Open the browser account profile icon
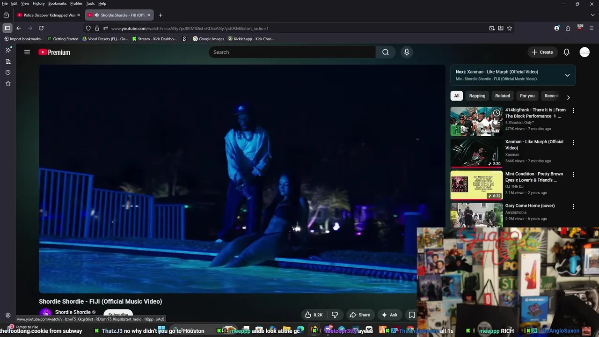This screenshot has width=599, height=337. (x=556, y=28)
